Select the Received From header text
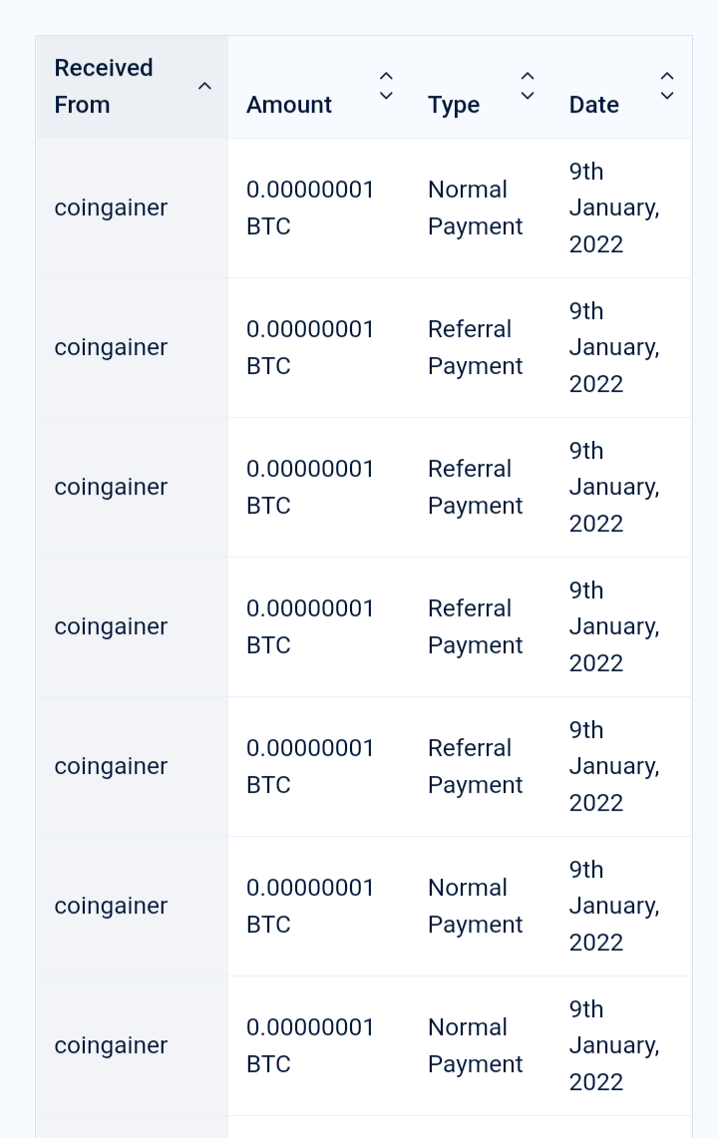 point(104,87)
